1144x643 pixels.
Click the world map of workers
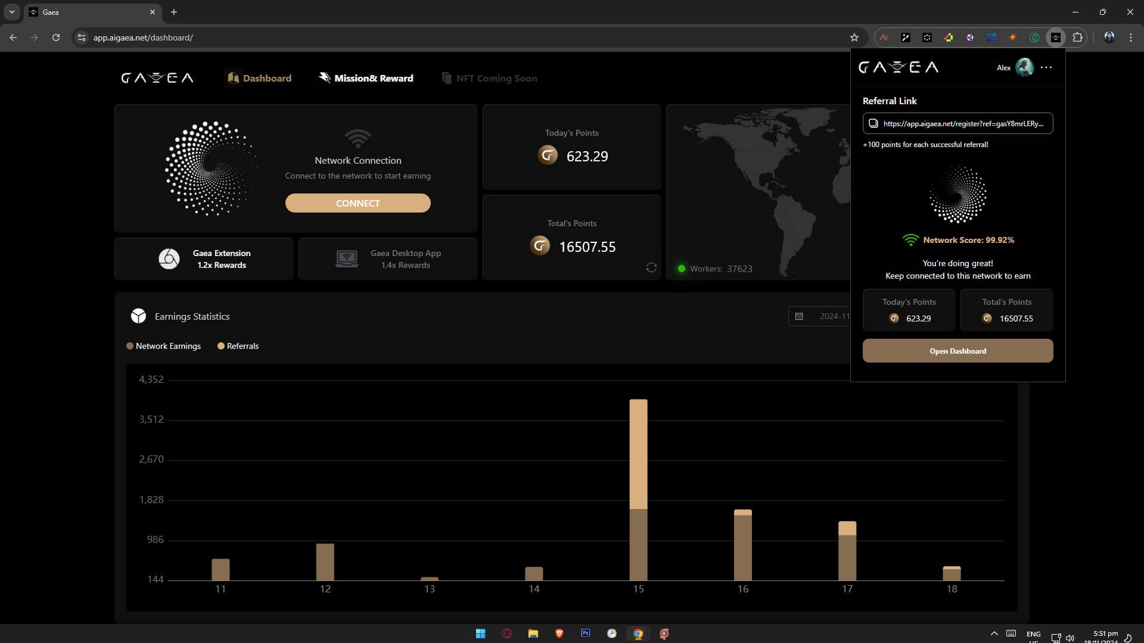tap(758, 192)
